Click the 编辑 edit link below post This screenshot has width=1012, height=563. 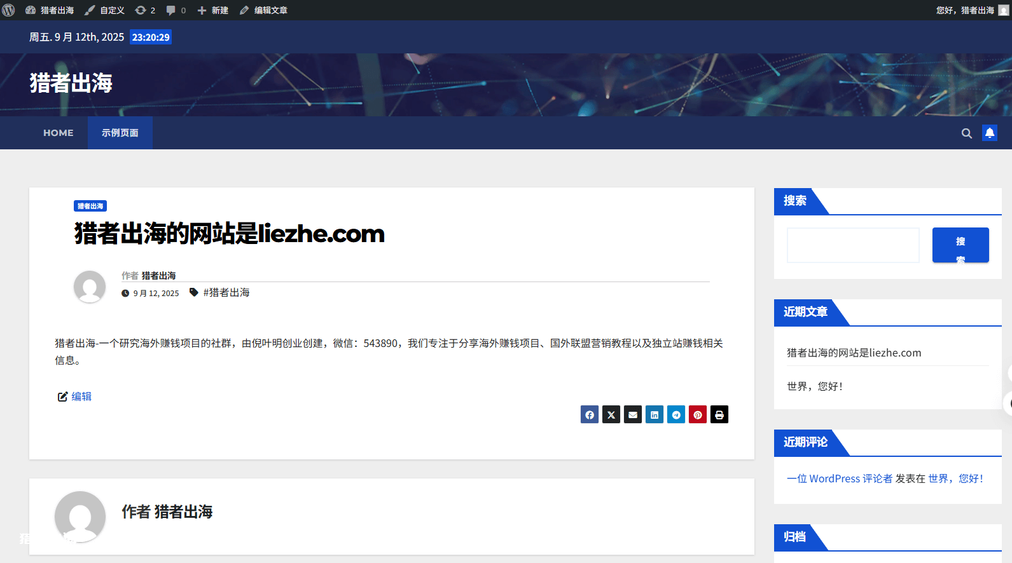point(81,397)
